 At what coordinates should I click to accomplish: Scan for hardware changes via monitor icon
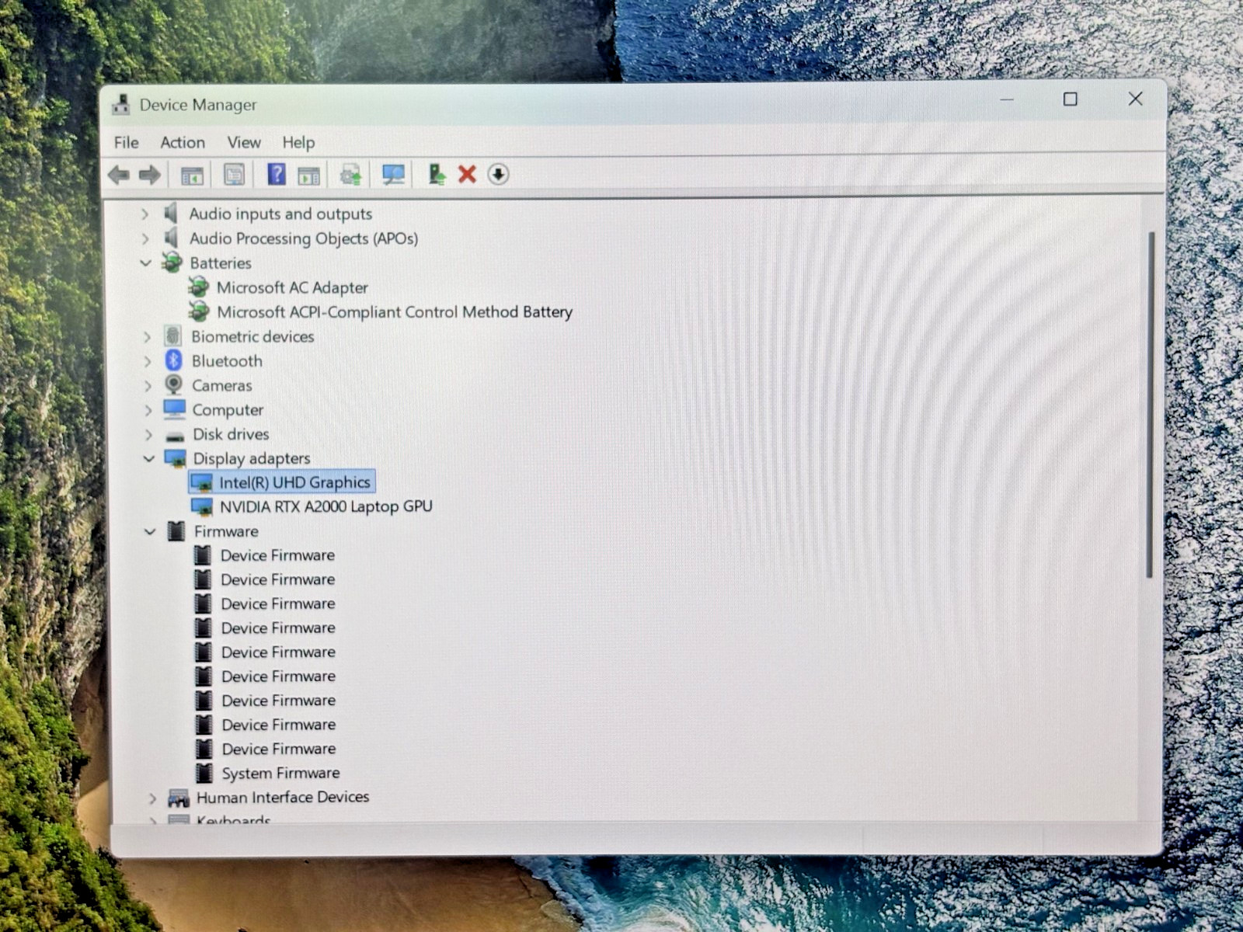(393, 175)
